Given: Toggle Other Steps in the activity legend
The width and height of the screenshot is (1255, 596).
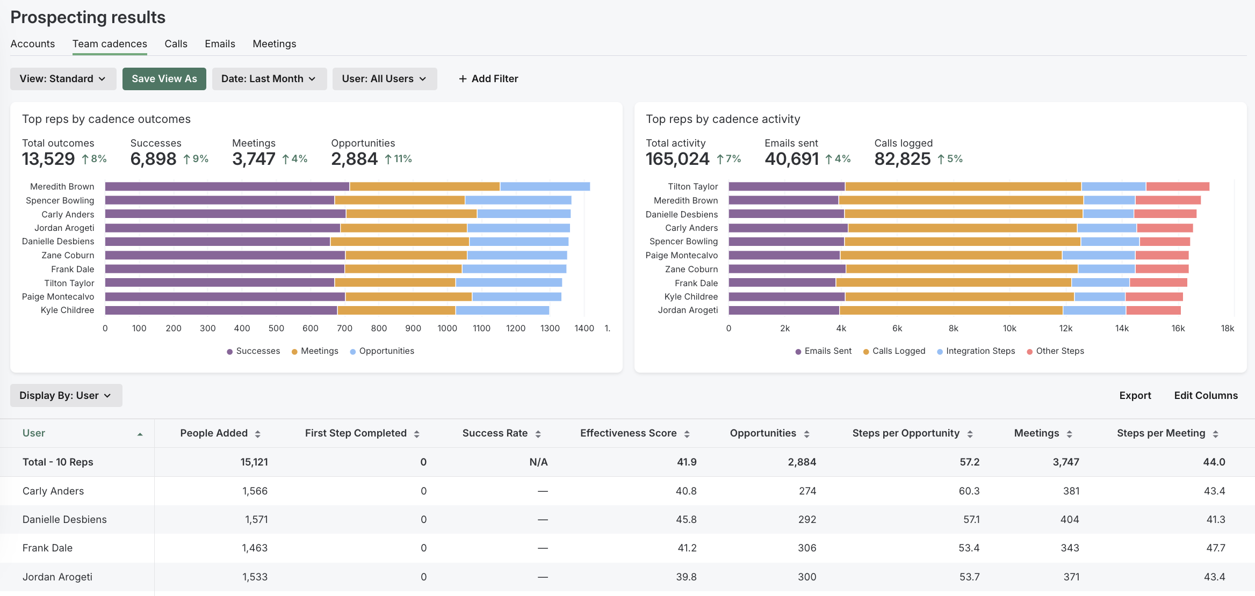Looking at the screenshot, I should point(1055,351).
